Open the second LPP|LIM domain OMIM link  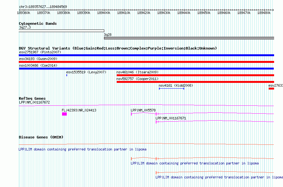[195, 163]
